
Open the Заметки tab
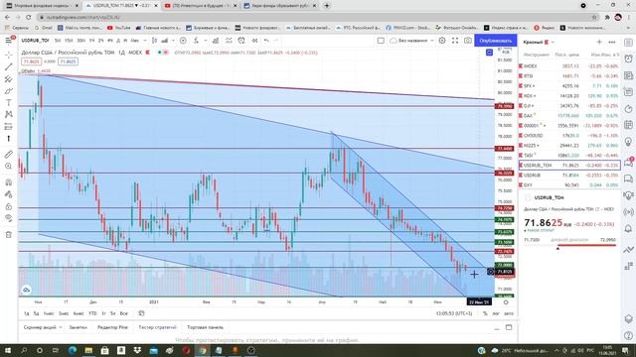pos(78,327)
